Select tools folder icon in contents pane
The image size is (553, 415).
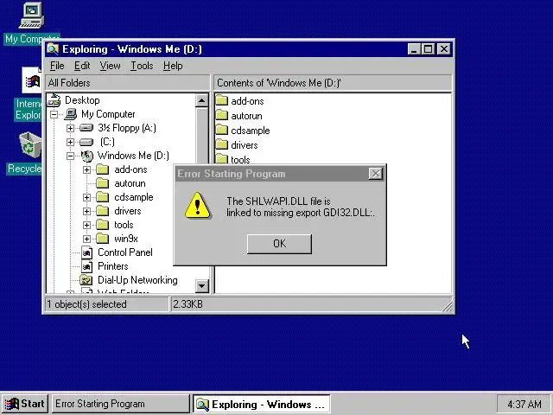click(222, 159)
